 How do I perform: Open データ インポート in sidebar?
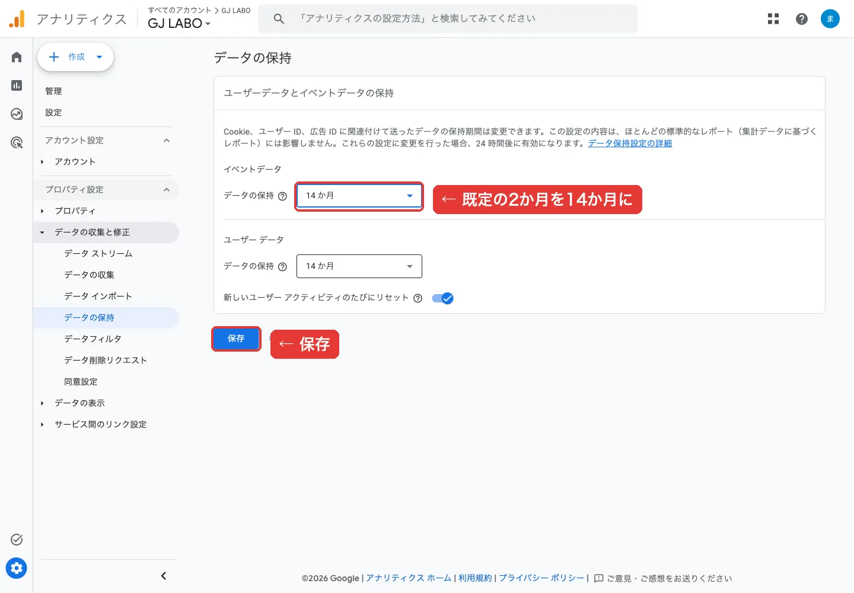tap(98, 296)
